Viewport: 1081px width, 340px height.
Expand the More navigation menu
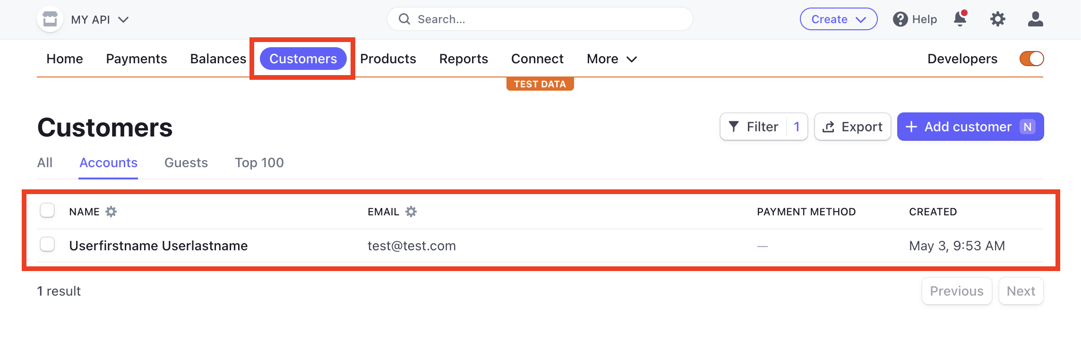(611, 59)
